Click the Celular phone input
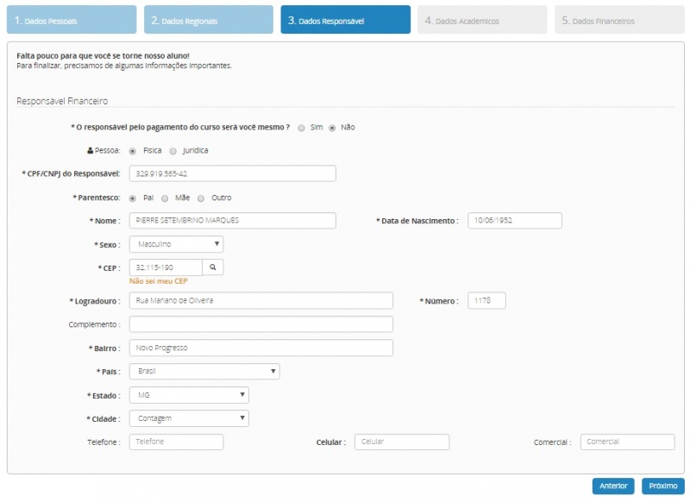Image resolution: width=690 pixels, height=502 pixels. [401, 442]
